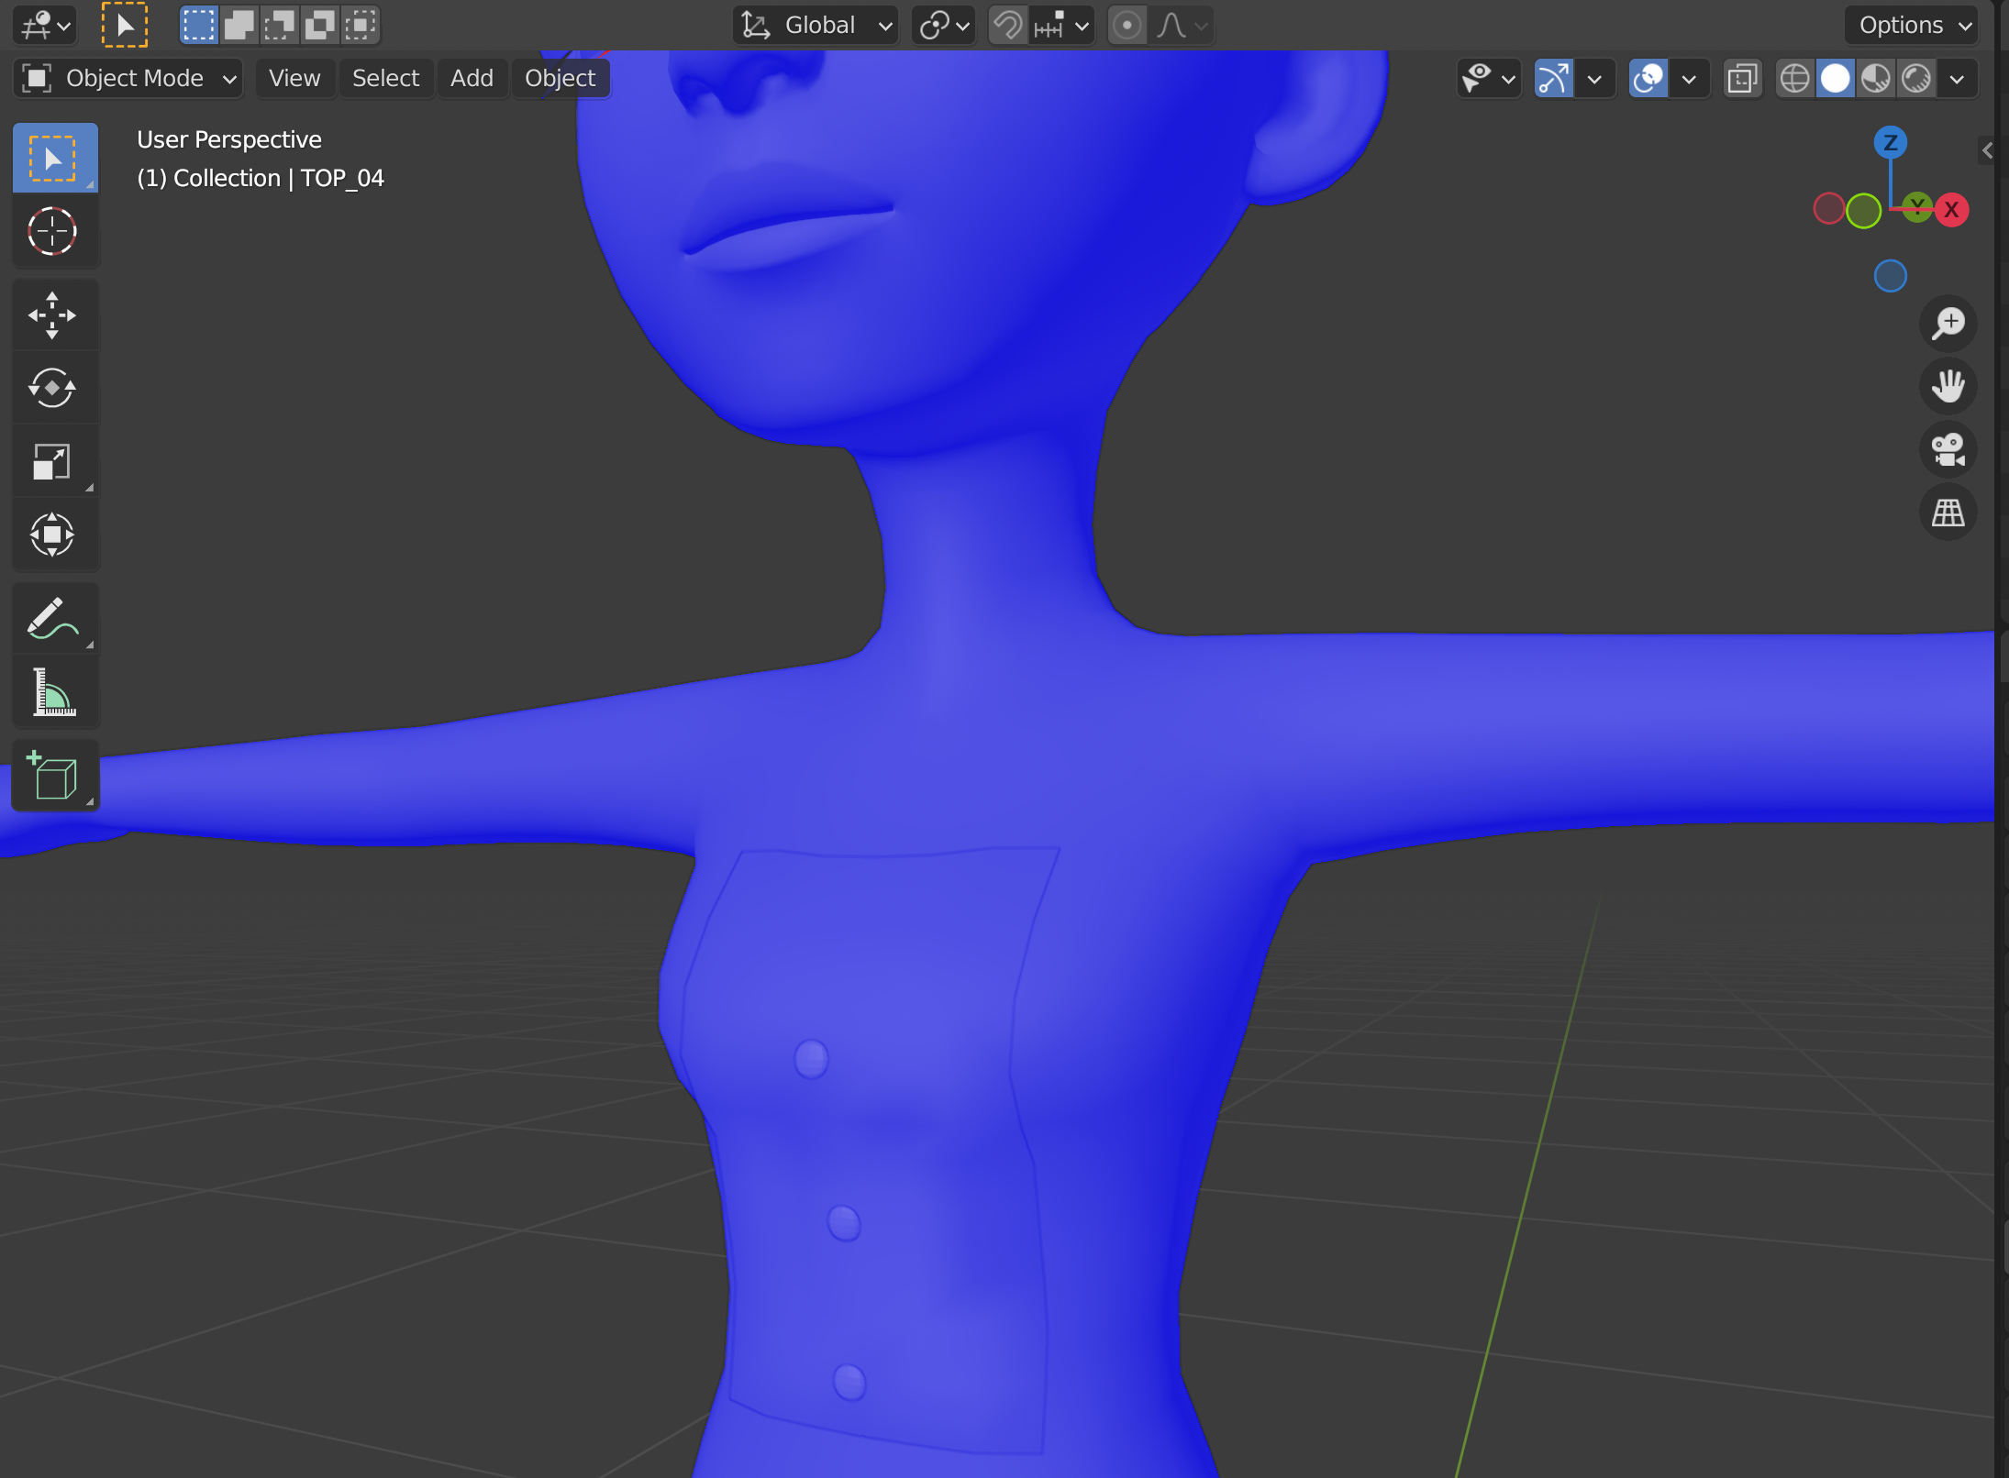Set selection mode to invert
This screenshot has width=2009, height=1478.
pos(319,25)
